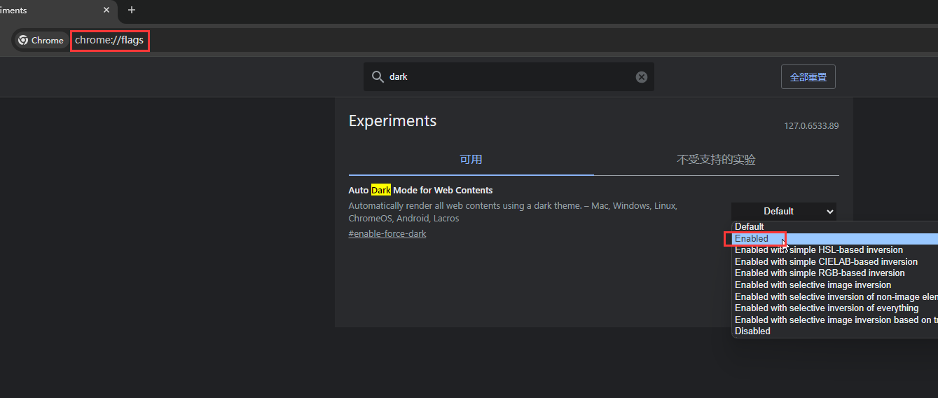The image size is (938, 398).
Task: Click the magnifier search icon
Action: coord(378,76)
